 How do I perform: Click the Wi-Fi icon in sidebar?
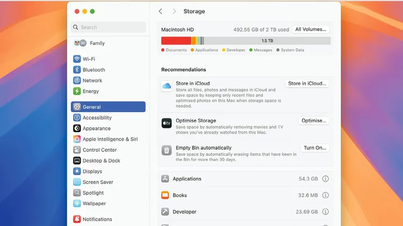tap(77, 59)
